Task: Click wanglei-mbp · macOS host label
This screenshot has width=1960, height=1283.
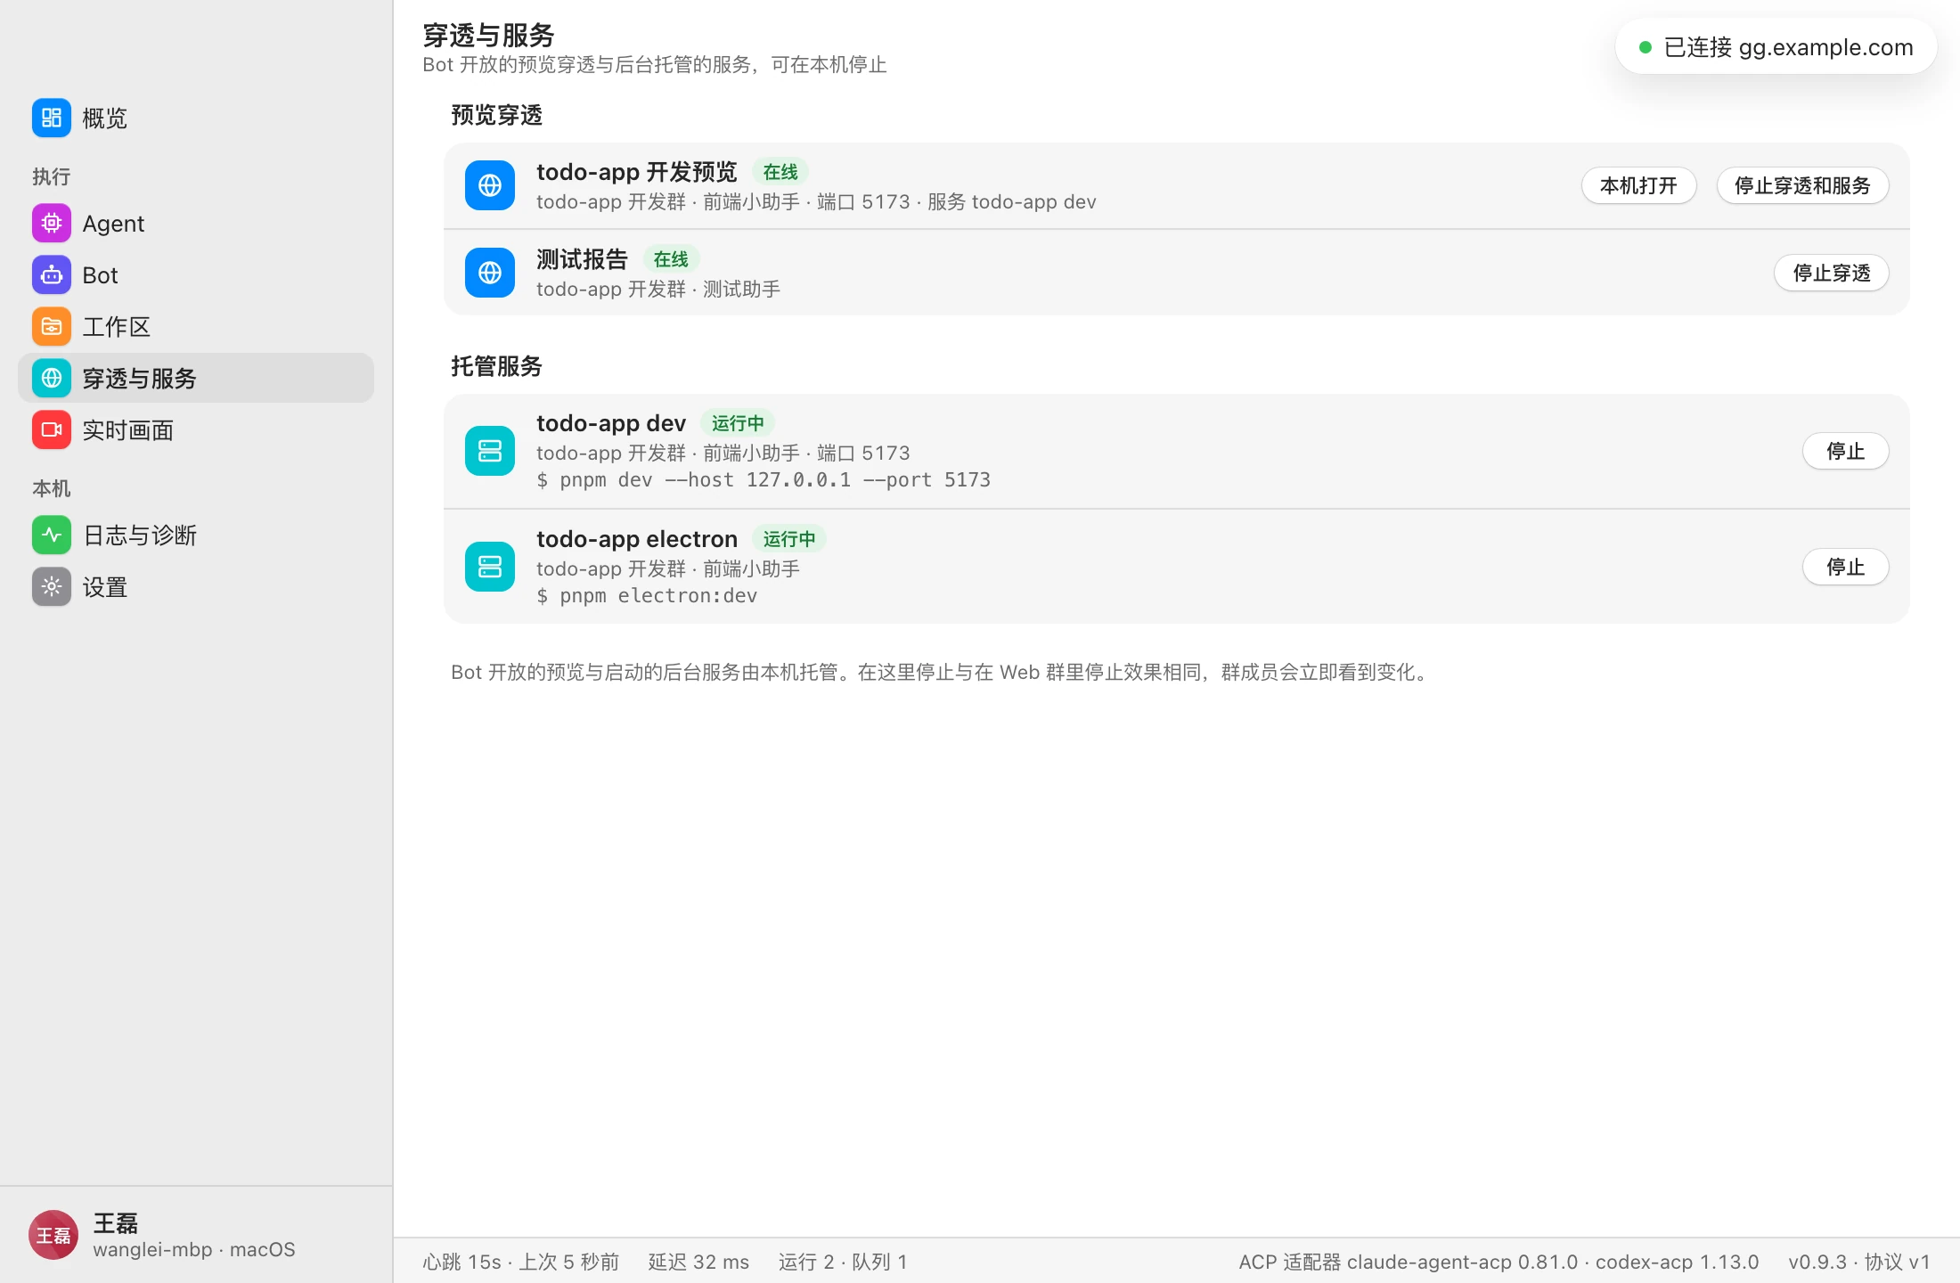Action: coord(194,1249)
